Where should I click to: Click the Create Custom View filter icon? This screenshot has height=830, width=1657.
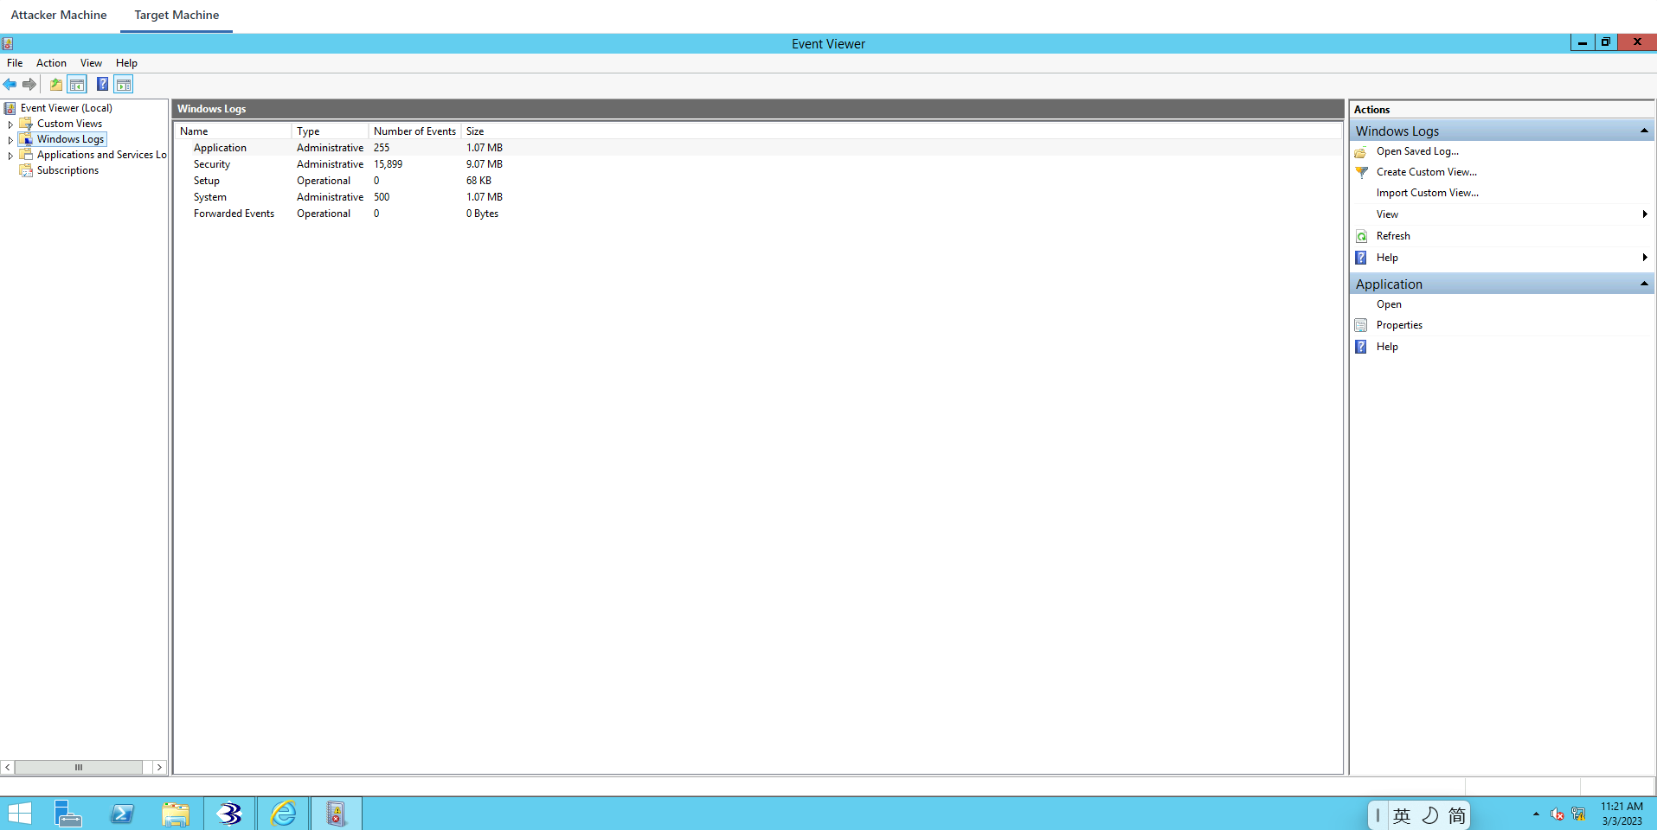point(1361,173)
